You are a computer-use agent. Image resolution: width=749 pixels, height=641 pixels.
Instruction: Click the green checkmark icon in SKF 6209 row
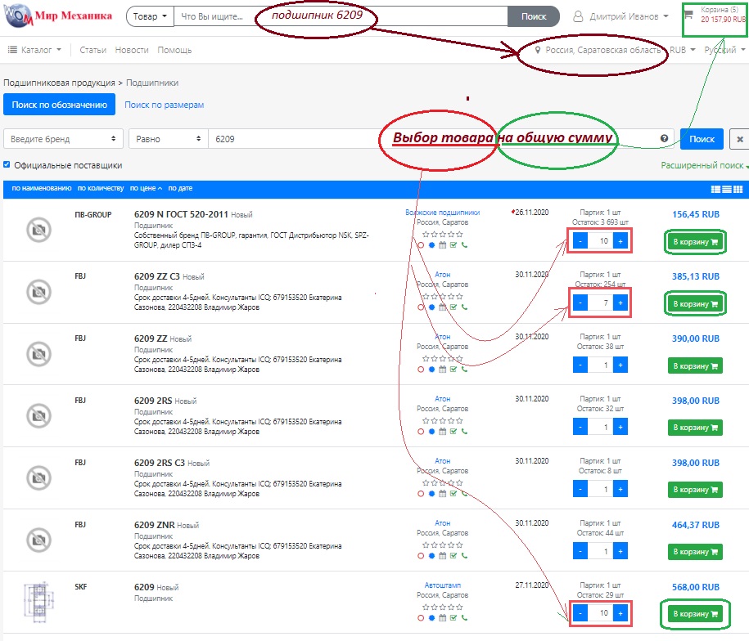[453, 617]
